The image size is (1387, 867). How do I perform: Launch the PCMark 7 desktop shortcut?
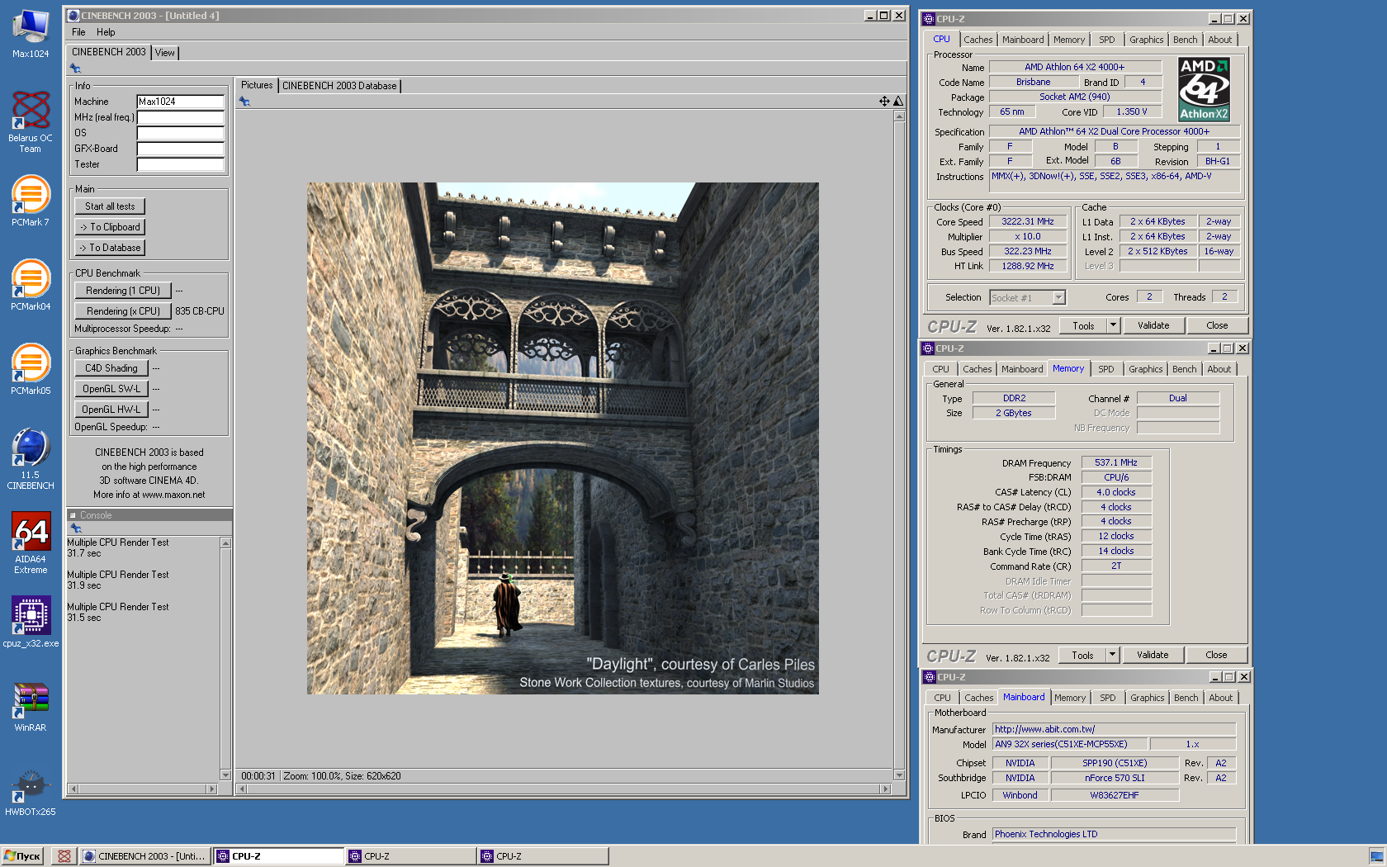[x=31, y=201]
